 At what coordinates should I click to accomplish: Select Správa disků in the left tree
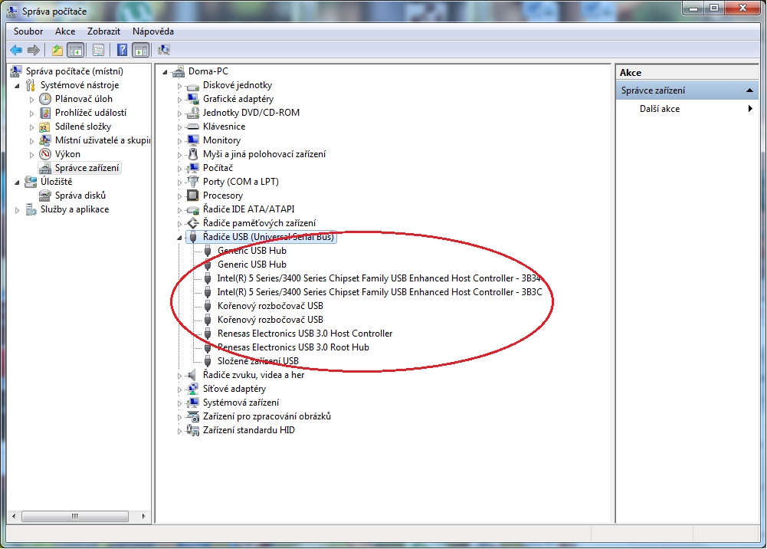(80, 196)
